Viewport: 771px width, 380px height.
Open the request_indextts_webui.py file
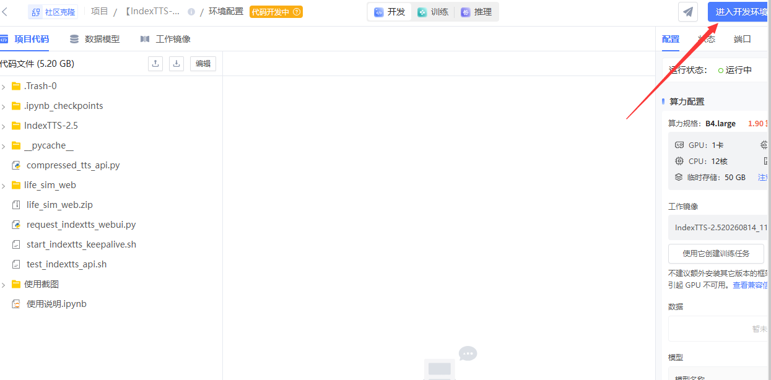click(x=81, y=225)
